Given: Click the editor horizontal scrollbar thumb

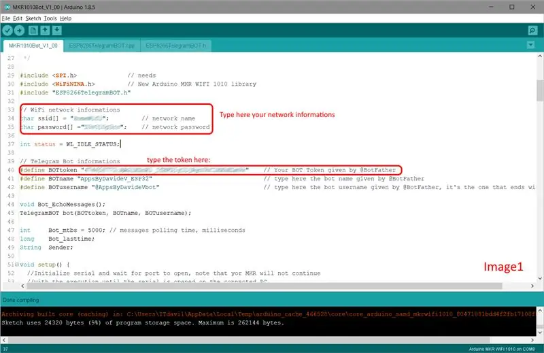Looking at the screenshot, I should tap(265, 286).
